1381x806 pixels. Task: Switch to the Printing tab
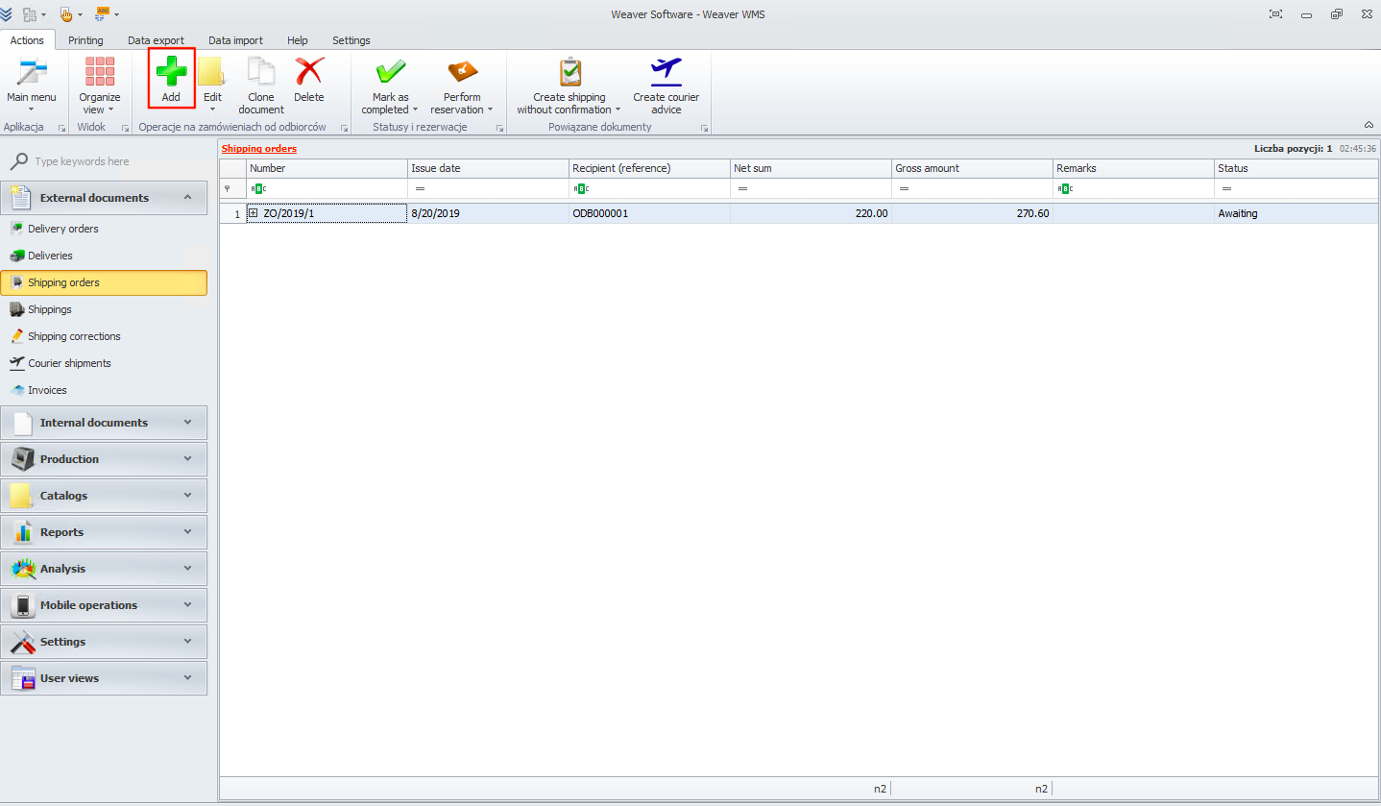[x=85, y=40]
